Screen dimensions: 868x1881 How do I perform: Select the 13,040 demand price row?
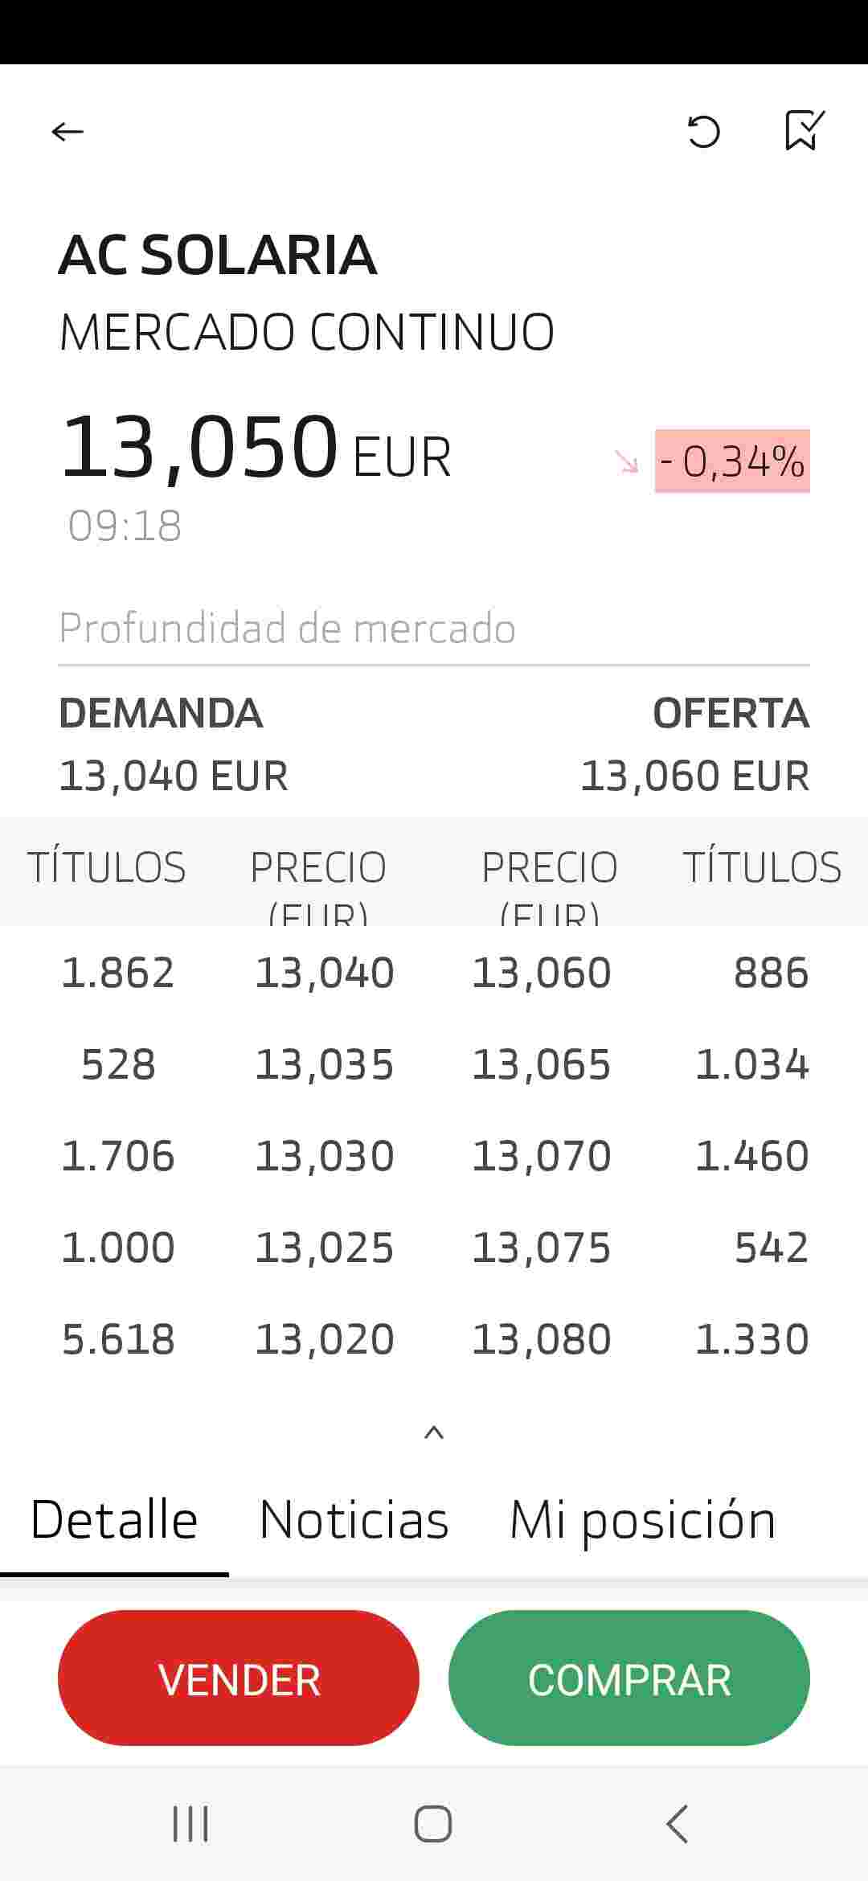pos(325,973)
